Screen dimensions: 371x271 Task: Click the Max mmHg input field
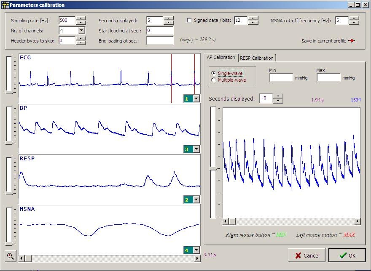pyautogui.click(x=328, y=78)
